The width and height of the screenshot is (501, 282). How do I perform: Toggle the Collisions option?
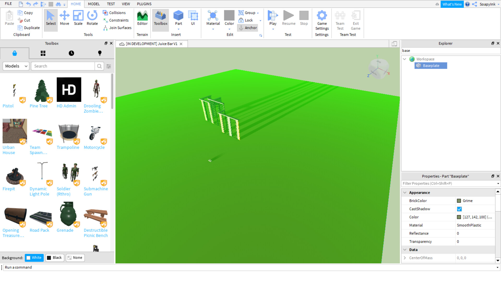(114, 13)
